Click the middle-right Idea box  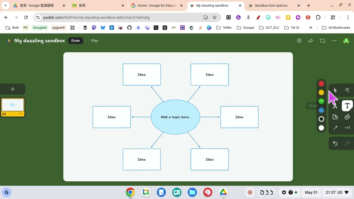pos(239,117)
